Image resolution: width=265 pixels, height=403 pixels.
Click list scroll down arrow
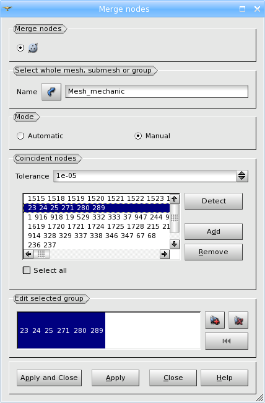coord(175,244)
